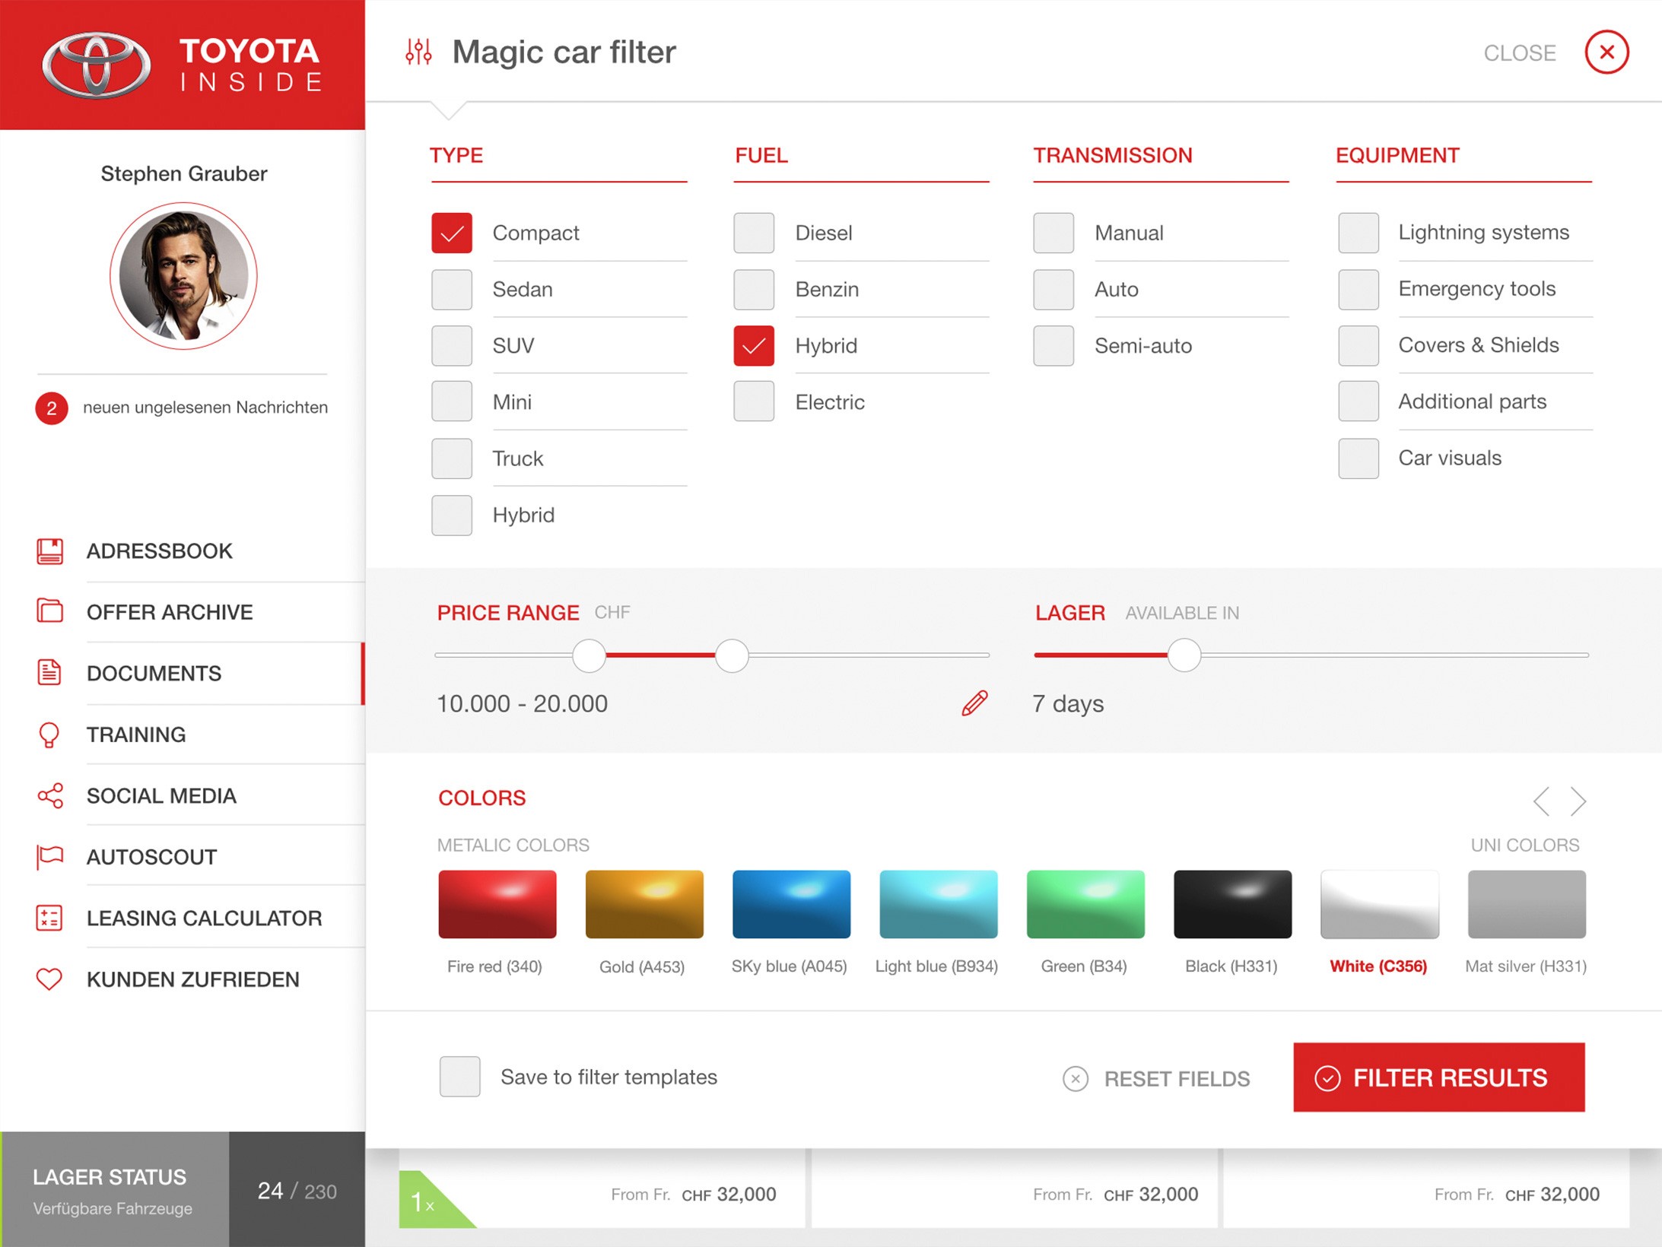Click the Leasing Calculator icon
The image size is (1662, 1247).
tap(49, 918)
